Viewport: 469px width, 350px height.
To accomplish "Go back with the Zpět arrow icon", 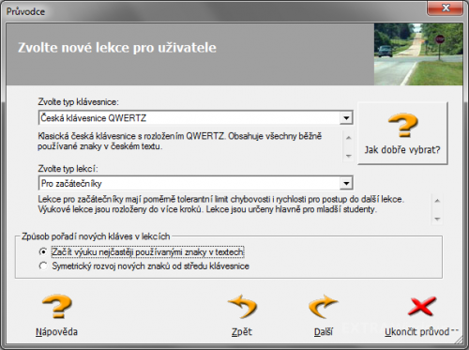I will pos(242,306).
